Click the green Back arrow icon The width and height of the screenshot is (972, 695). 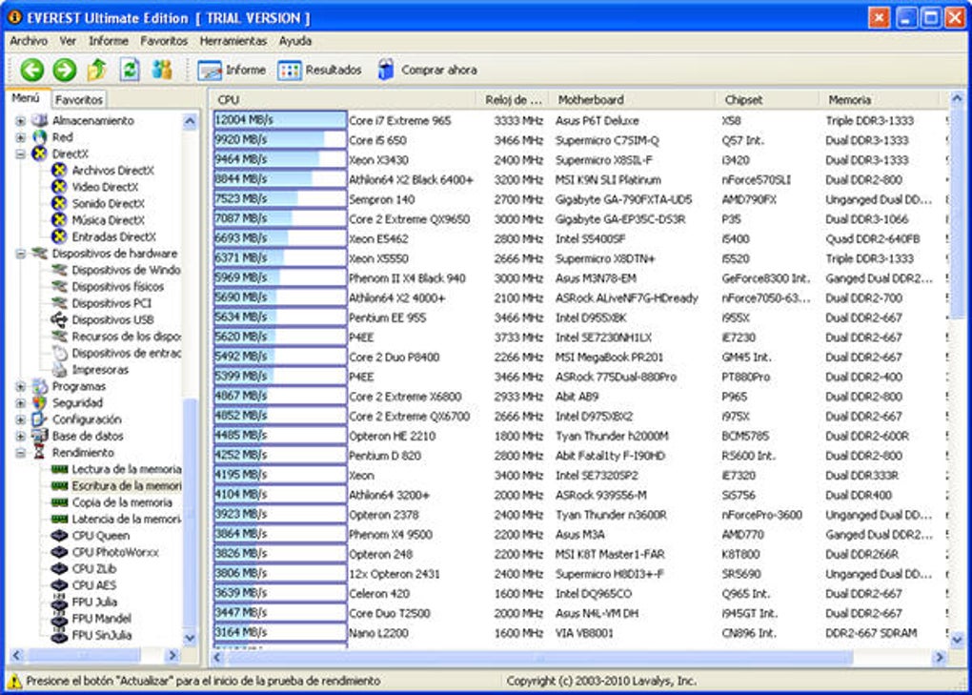(x=32, y=70)
